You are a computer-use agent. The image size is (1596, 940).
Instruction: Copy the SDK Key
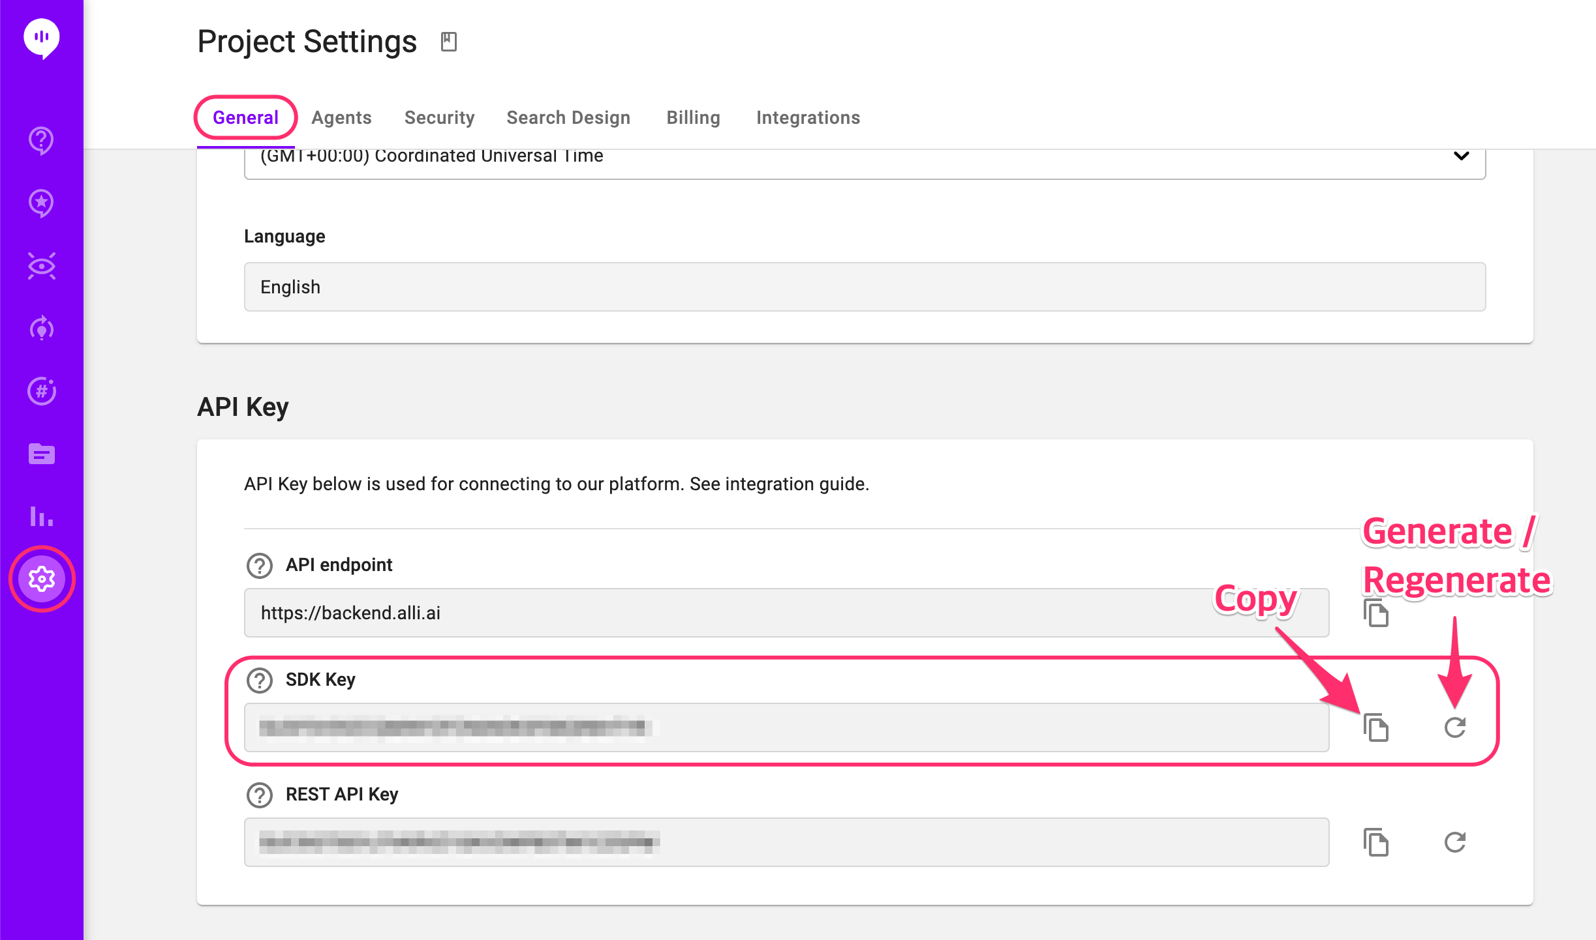point(1376,727)
